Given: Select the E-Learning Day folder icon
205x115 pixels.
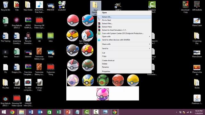Looking at the screenshot, I should coord(197,38).
